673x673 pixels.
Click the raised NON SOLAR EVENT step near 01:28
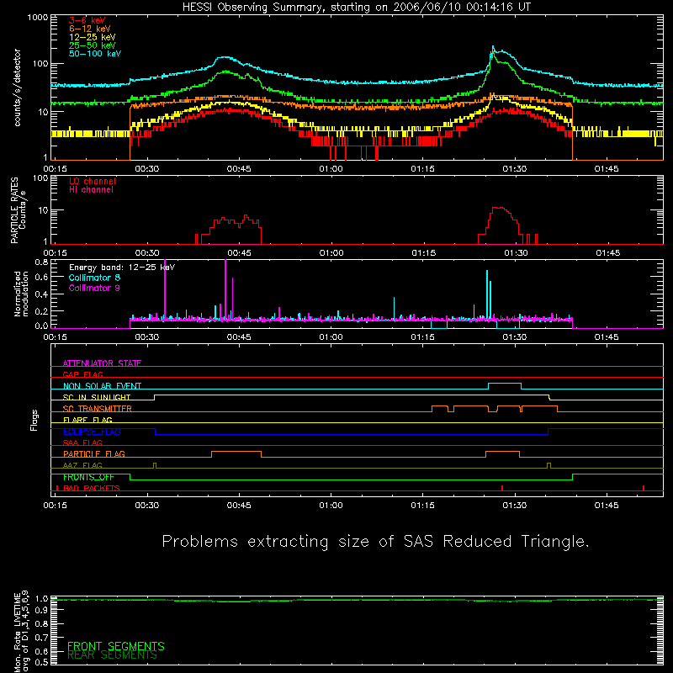(x=505, y=384)
